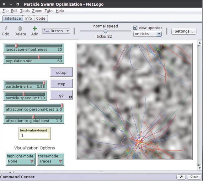The height and width of the screenshot is (181, 203).
Task: Open the highlight-mode chooser
Action: pos(21,161)
